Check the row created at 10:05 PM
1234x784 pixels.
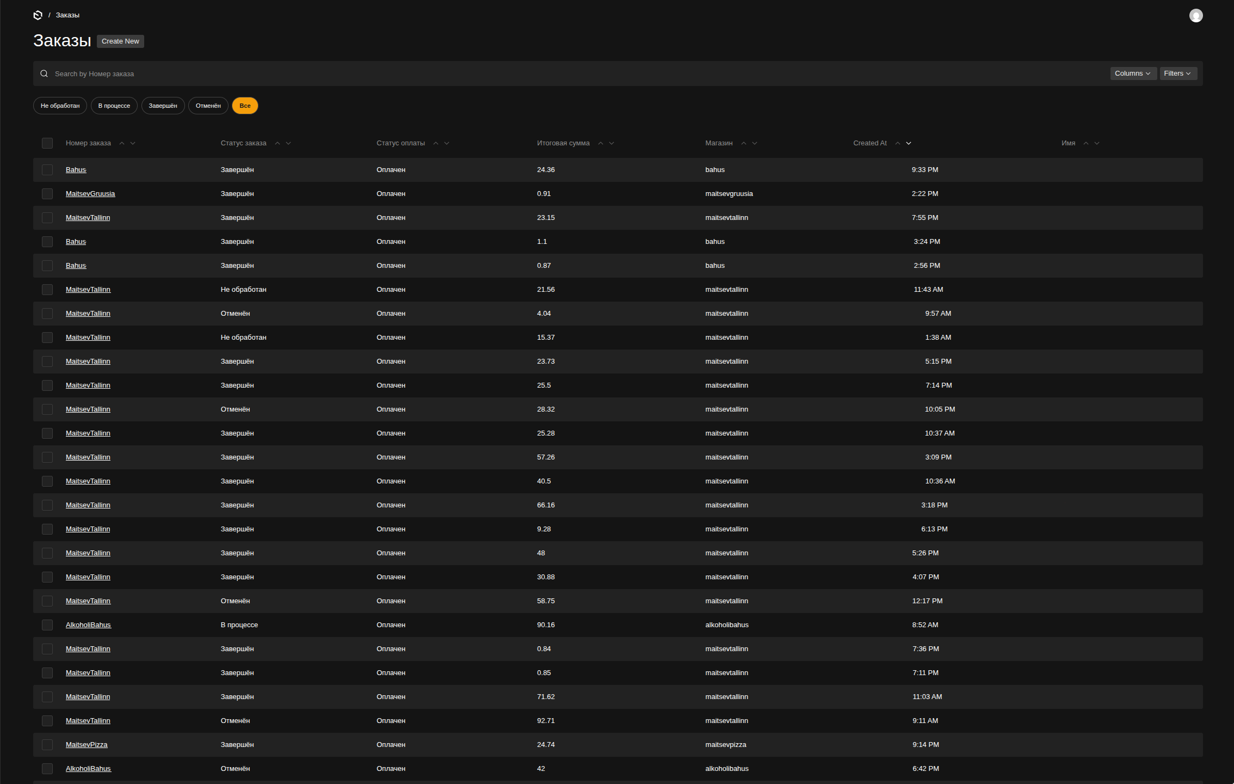47,409
